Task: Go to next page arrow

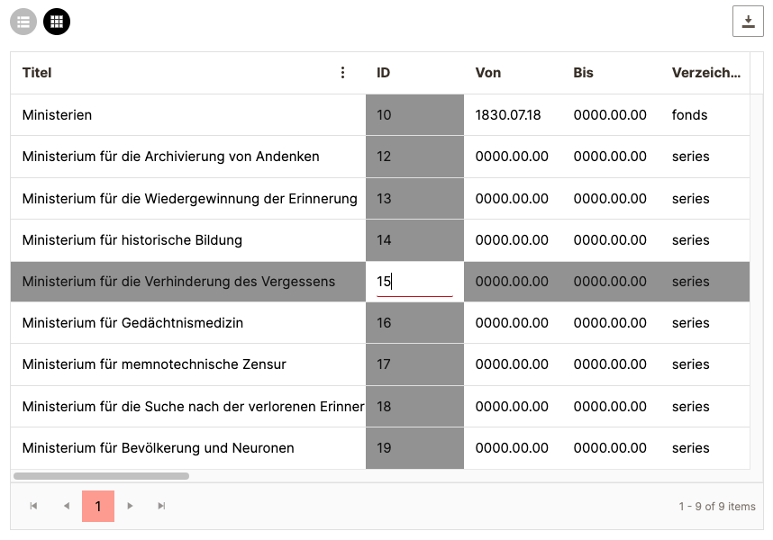Action: pos(130,507)
